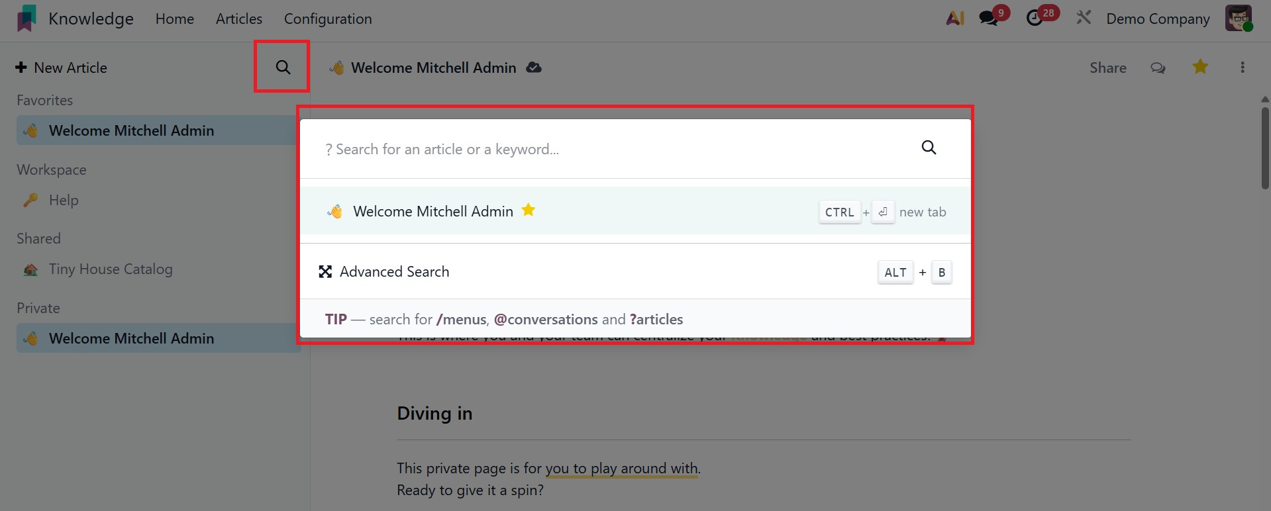This screenshot has height=511, width=1271.
Task: Open the Configuration menu
Action: pos(328,19)
